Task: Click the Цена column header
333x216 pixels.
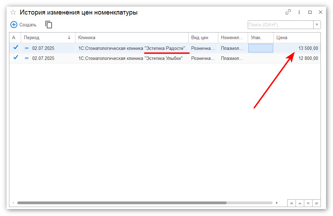Action: 297,37
